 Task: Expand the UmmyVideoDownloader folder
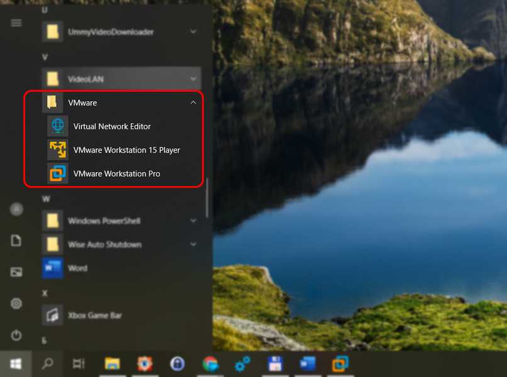(193, 31)
